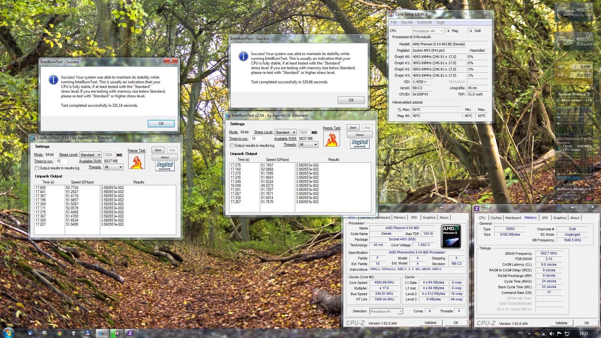
Task: Click the taskbar clock 19:27
Action: pos(583,334)
